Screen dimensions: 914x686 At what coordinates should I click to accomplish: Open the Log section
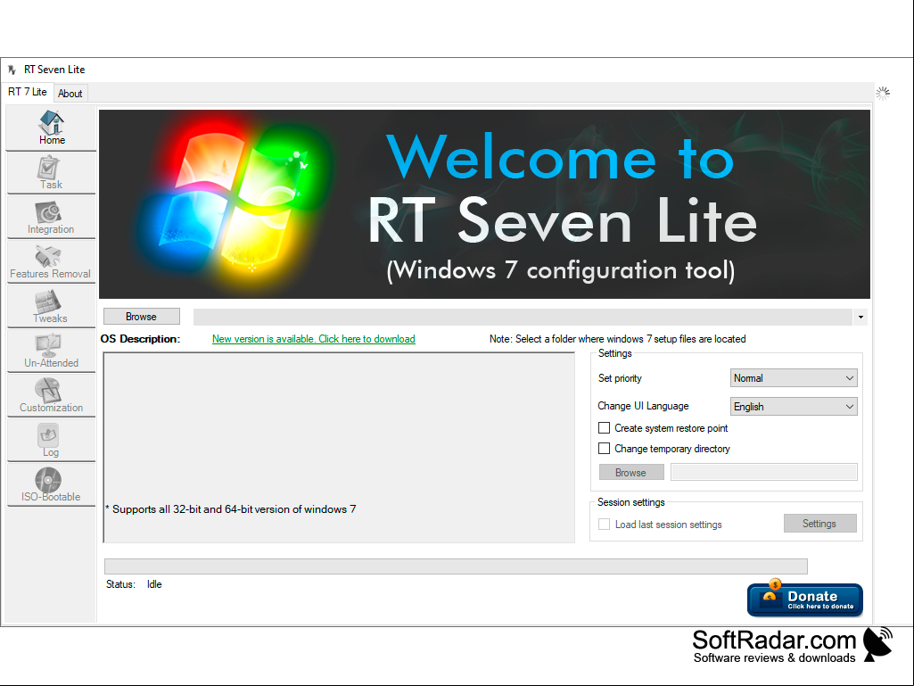(52, 441)
